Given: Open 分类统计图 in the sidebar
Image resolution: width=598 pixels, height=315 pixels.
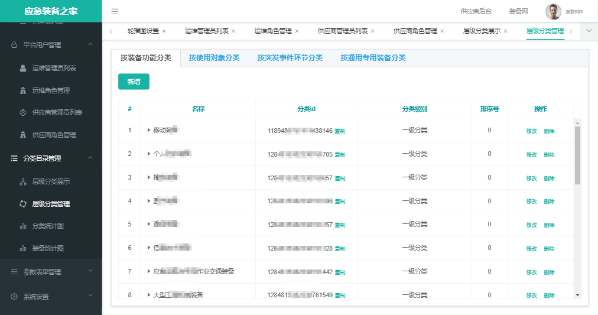Looking at the screenshot, I should tap(48, 226).
